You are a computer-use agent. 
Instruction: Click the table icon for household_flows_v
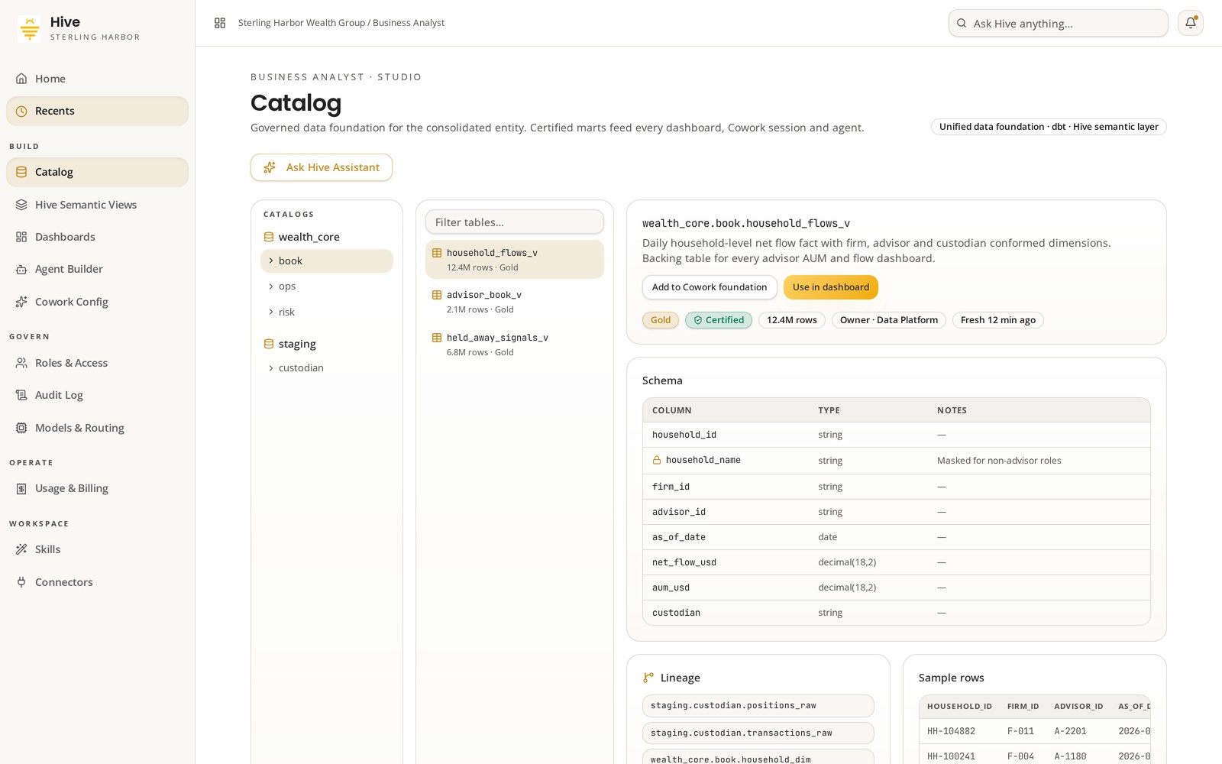[437, 253]
